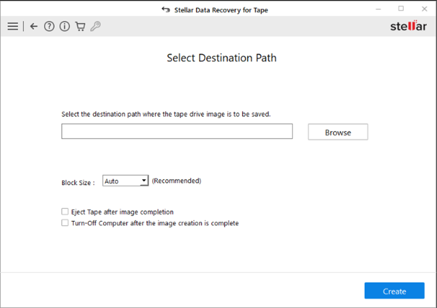Enable Eject Tape after image completion
The width and height of the screenshot is (437, 308).
coord(65,212)
